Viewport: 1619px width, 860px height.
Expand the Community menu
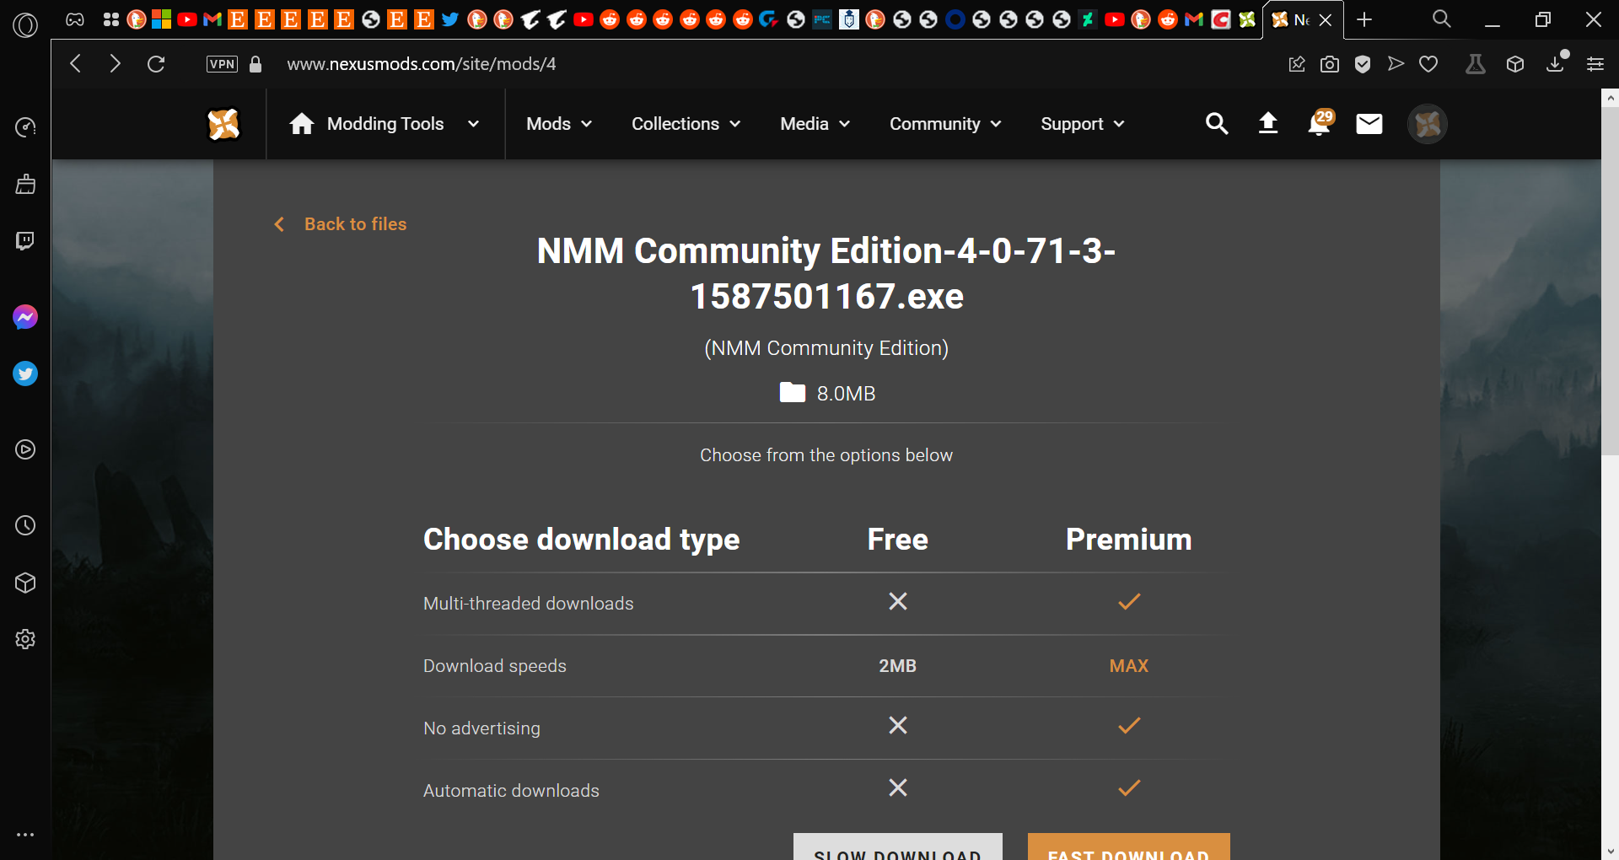click(x=945, y=124)
